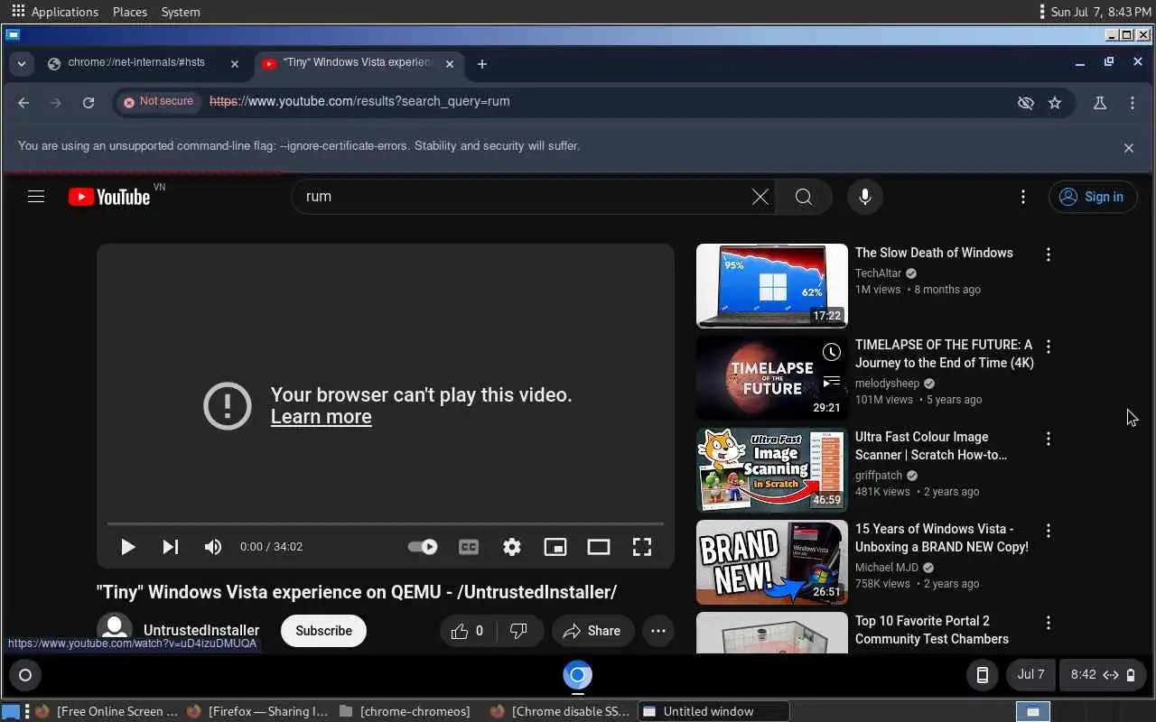Open options for Top 10 Favorite Portal 2
The height and width of the screenshot is (722, 1156).
point(1049,624)
